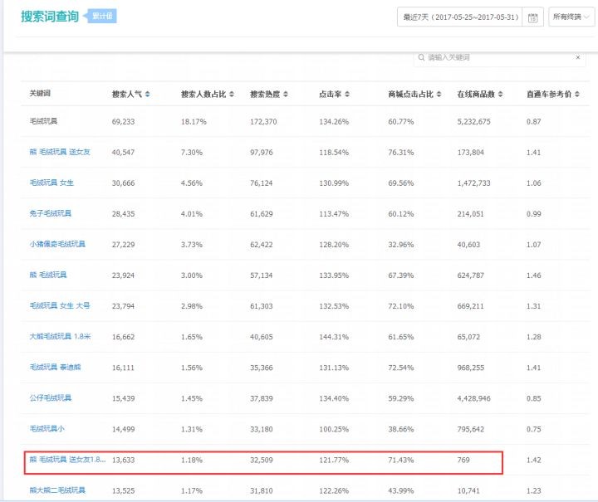This screenshot has width=598, height=502.
Task: Expand the 所有终端 dropdown
Action: (x=571, y=17)
